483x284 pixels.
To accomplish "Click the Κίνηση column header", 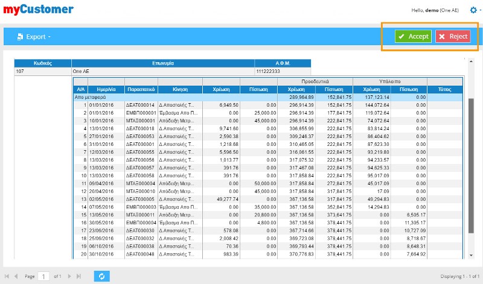I will [180, 89].
